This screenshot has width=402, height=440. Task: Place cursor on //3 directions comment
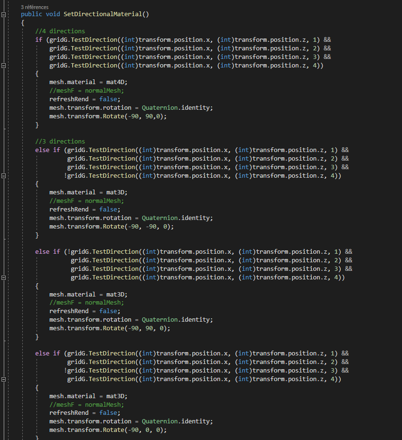point(60,142)
